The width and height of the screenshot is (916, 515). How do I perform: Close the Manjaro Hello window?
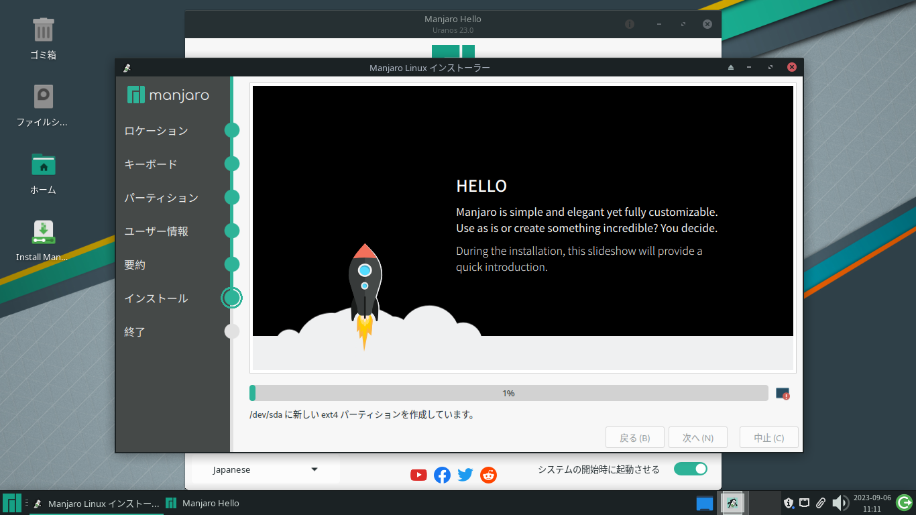707,24
